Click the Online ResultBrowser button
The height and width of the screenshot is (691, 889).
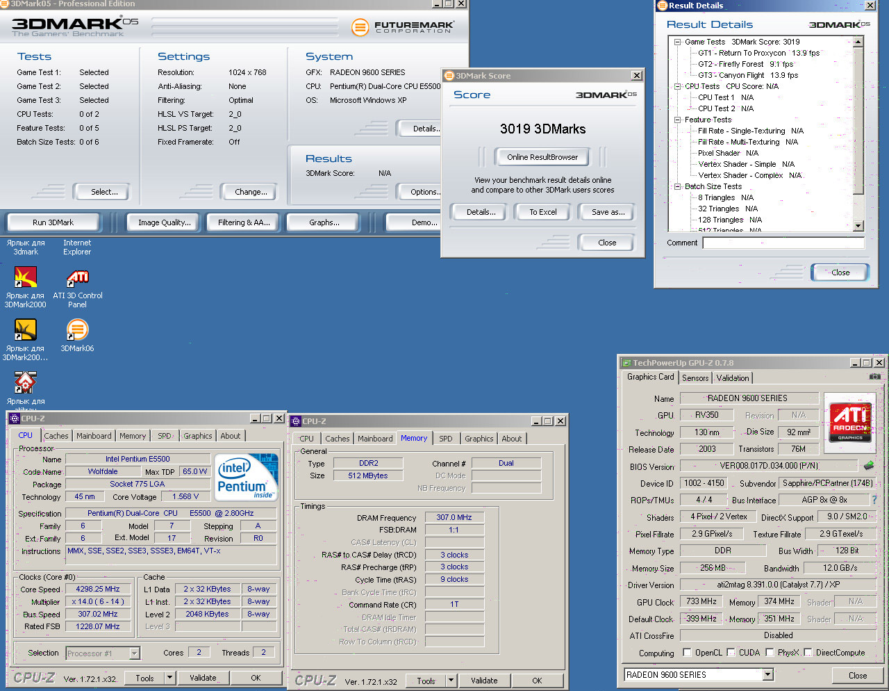coord(542,157)
